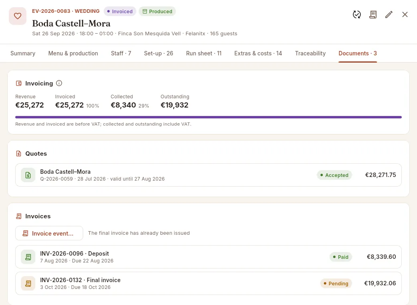417x305 pixels.
Task: Click the wedding heart icon
Action: click(x=18, y=16)
